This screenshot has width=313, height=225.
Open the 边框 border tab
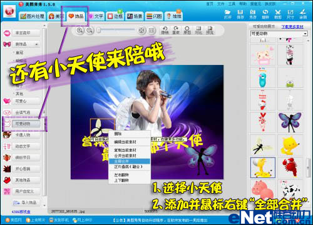coord(115,16)
